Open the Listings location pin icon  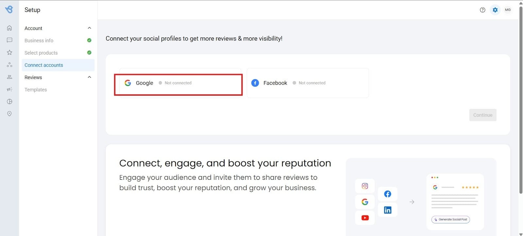point(9,114)
